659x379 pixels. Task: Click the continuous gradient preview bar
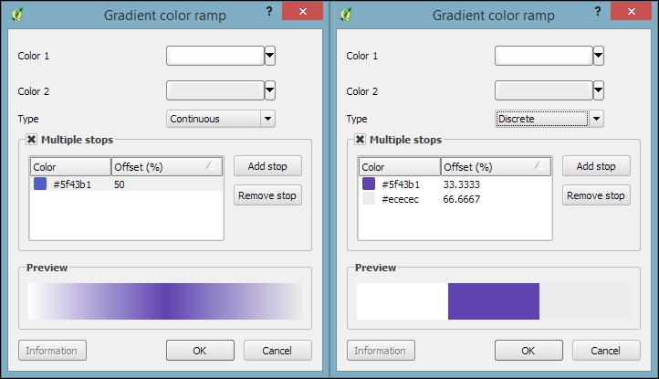tap(164, 301)
